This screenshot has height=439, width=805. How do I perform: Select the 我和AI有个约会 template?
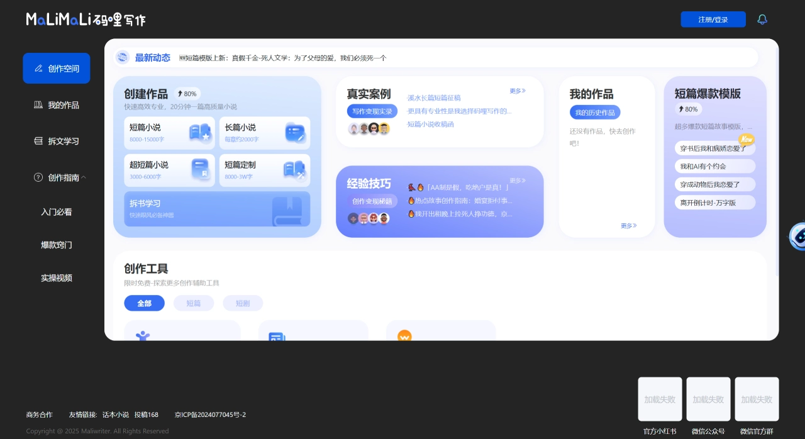pyautogui.click(x=714, y=167)
